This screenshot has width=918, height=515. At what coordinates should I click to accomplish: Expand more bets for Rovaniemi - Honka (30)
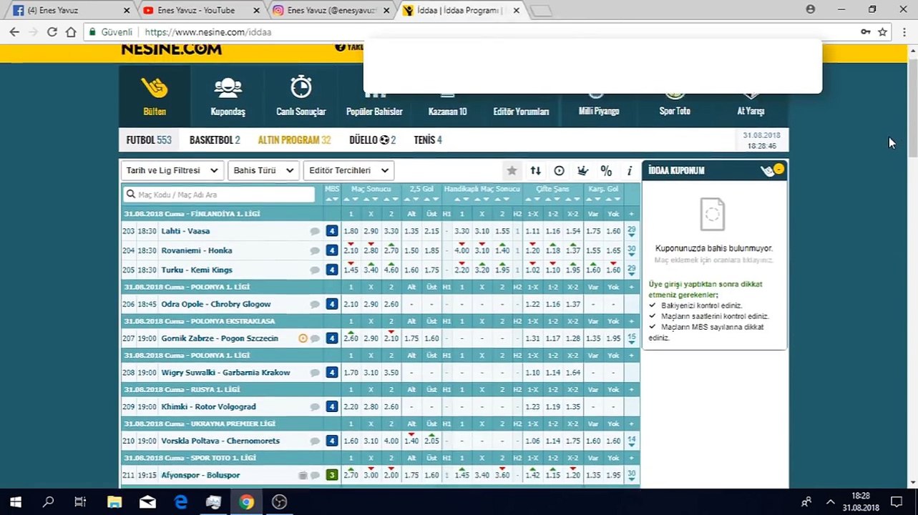(x=631, y=250)
